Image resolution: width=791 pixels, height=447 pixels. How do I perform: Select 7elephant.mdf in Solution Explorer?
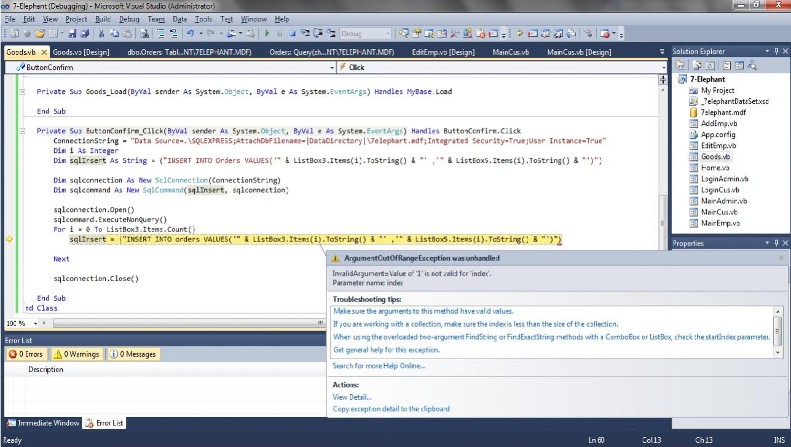723,112
